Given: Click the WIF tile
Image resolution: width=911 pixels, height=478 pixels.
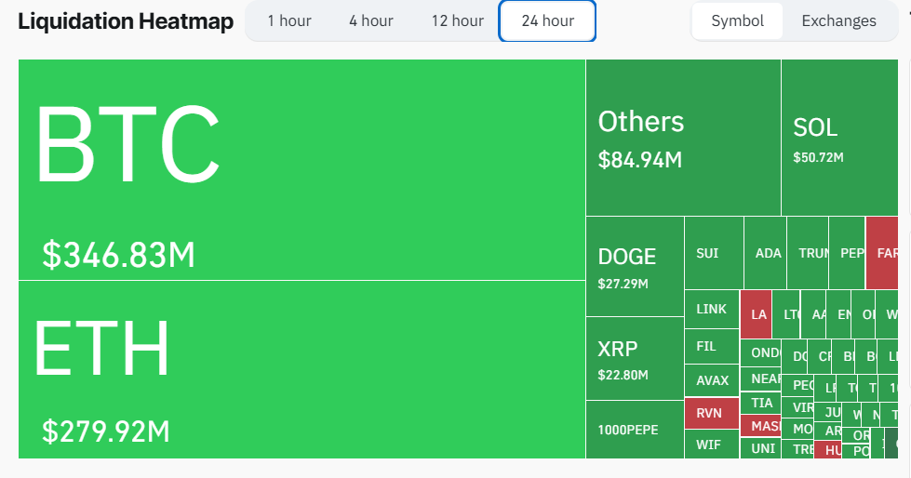Looking at the screenshot, I should (709, 445).
